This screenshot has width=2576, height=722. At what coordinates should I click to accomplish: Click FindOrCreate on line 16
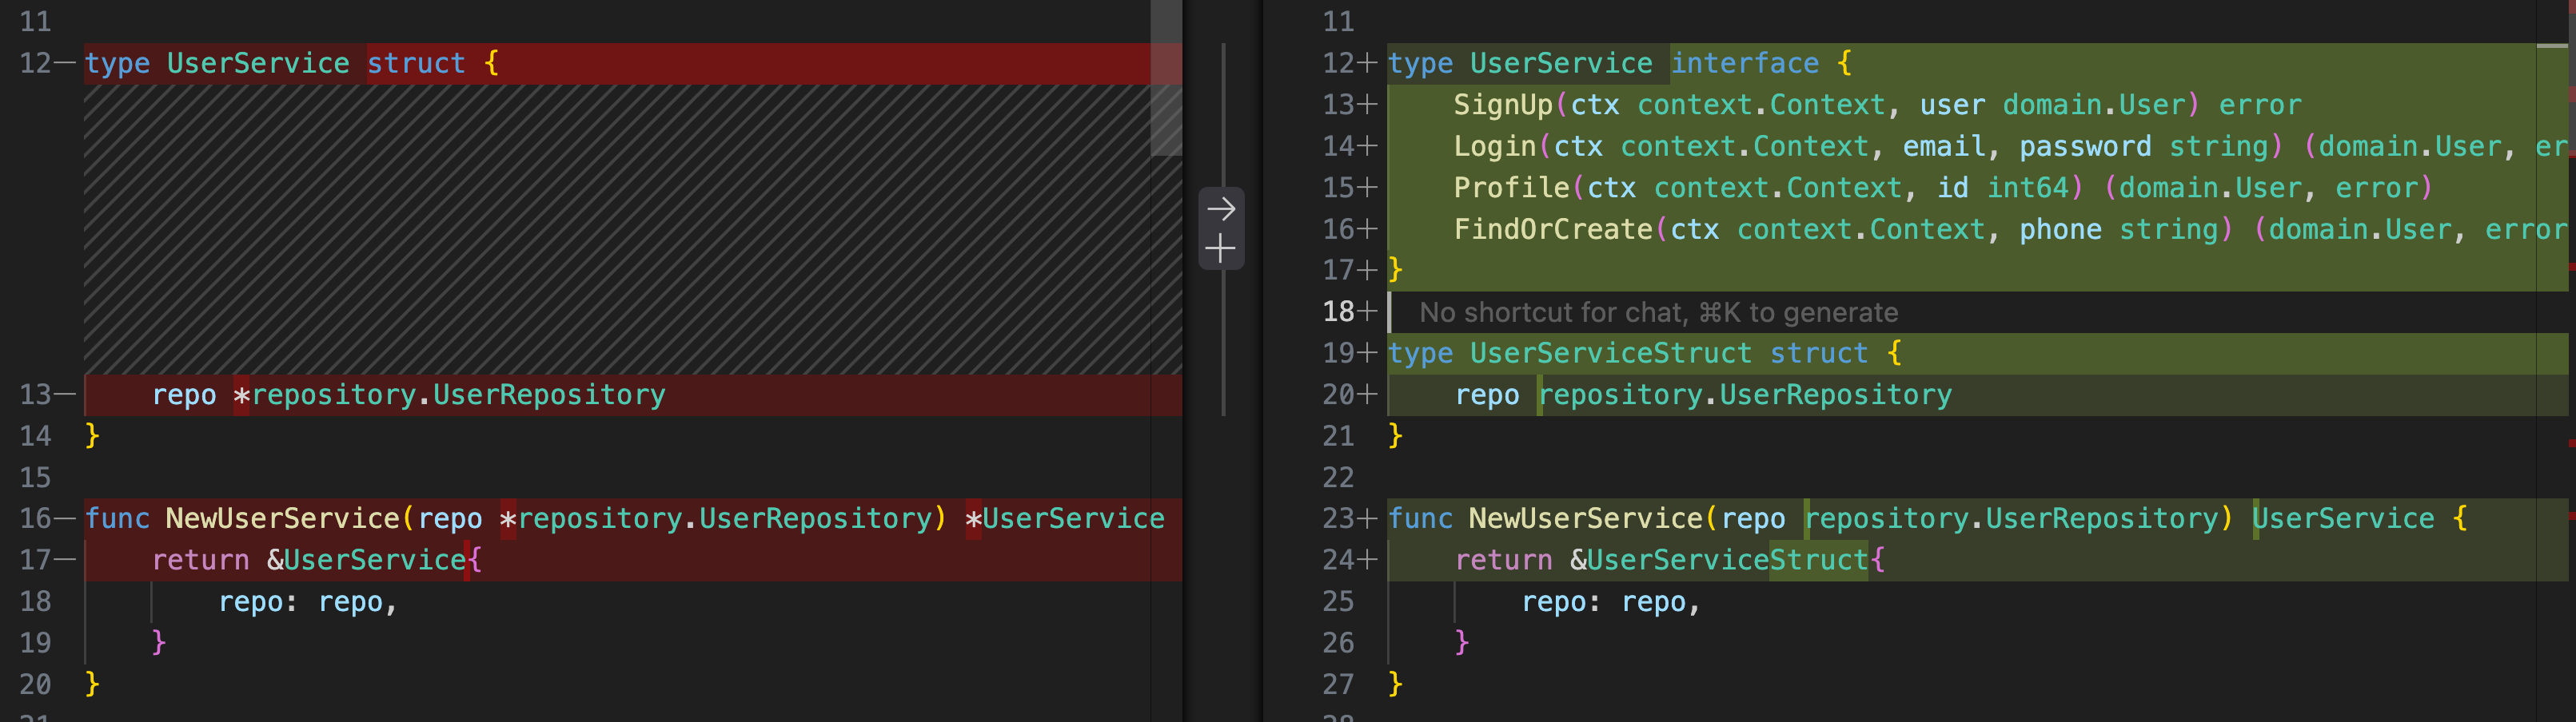(x=1553, y=230)
